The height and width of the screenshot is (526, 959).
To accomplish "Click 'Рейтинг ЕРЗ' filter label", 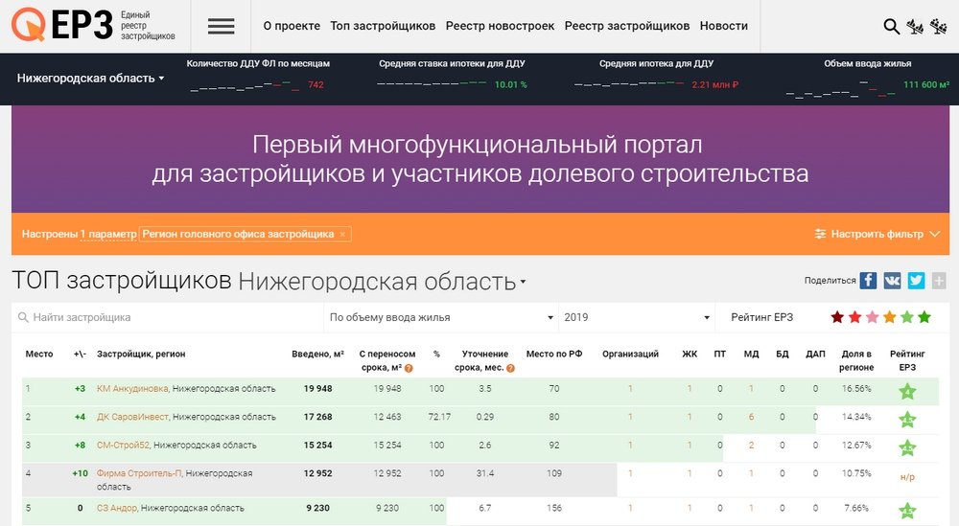I will pos(761,318).
